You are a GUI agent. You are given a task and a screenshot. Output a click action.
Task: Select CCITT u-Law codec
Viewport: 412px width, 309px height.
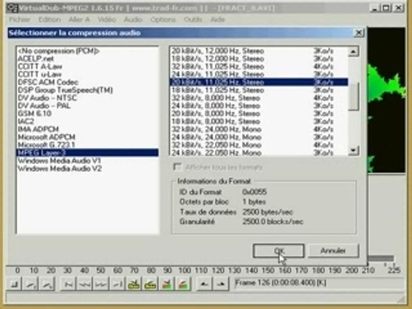[x=88, y=74]
